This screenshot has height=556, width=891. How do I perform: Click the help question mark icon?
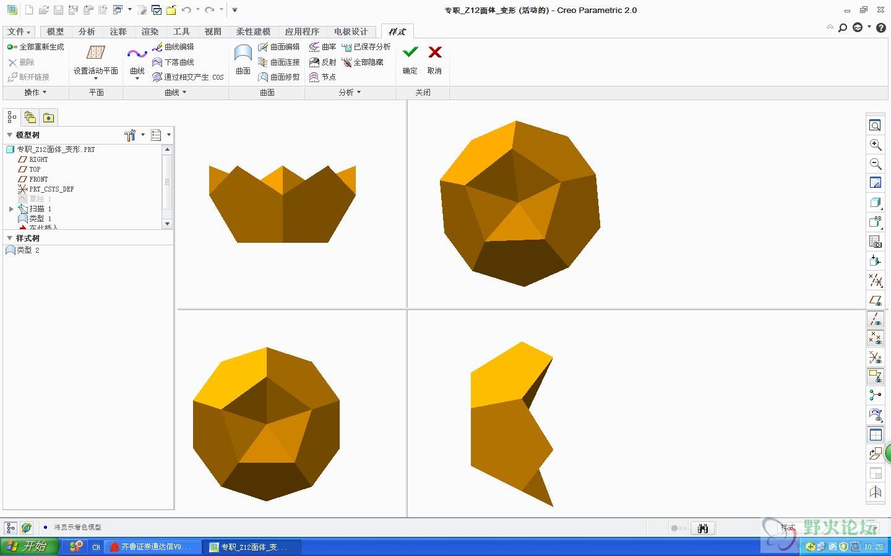point(881,28)
